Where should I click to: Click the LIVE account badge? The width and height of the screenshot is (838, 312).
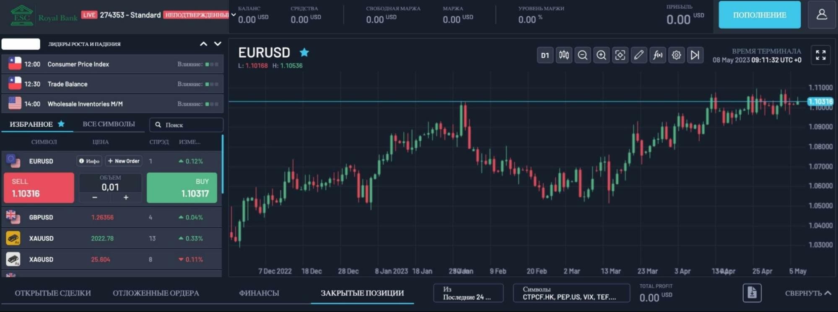tap(89, 15)
